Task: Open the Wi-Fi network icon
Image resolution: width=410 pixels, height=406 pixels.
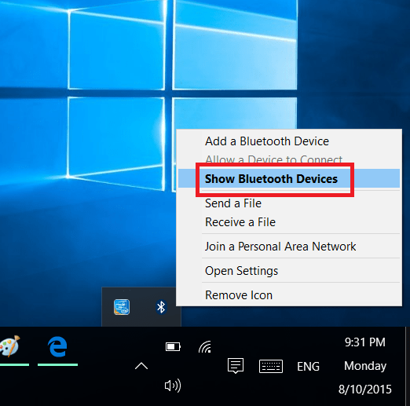Action: [x=205, y=347]
